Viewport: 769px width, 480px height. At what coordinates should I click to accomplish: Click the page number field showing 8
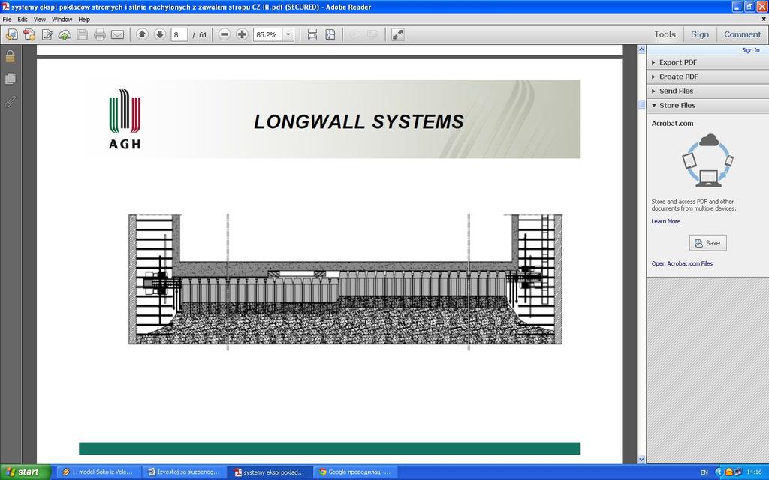pyautogui.click(x=179, y=34)
